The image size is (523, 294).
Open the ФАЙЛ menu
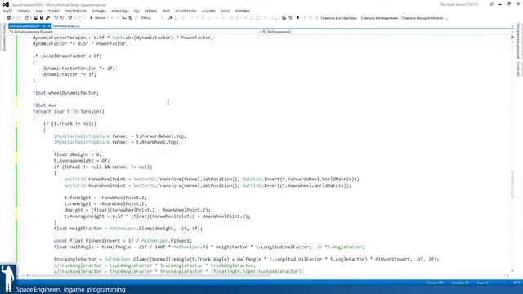click(7, 11)
